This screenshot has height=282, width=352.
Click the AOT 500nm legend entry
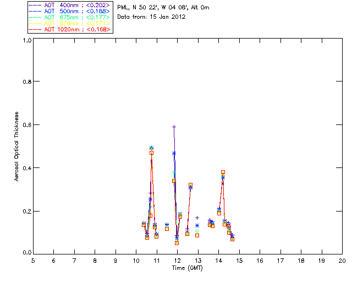tap(70, 11)
